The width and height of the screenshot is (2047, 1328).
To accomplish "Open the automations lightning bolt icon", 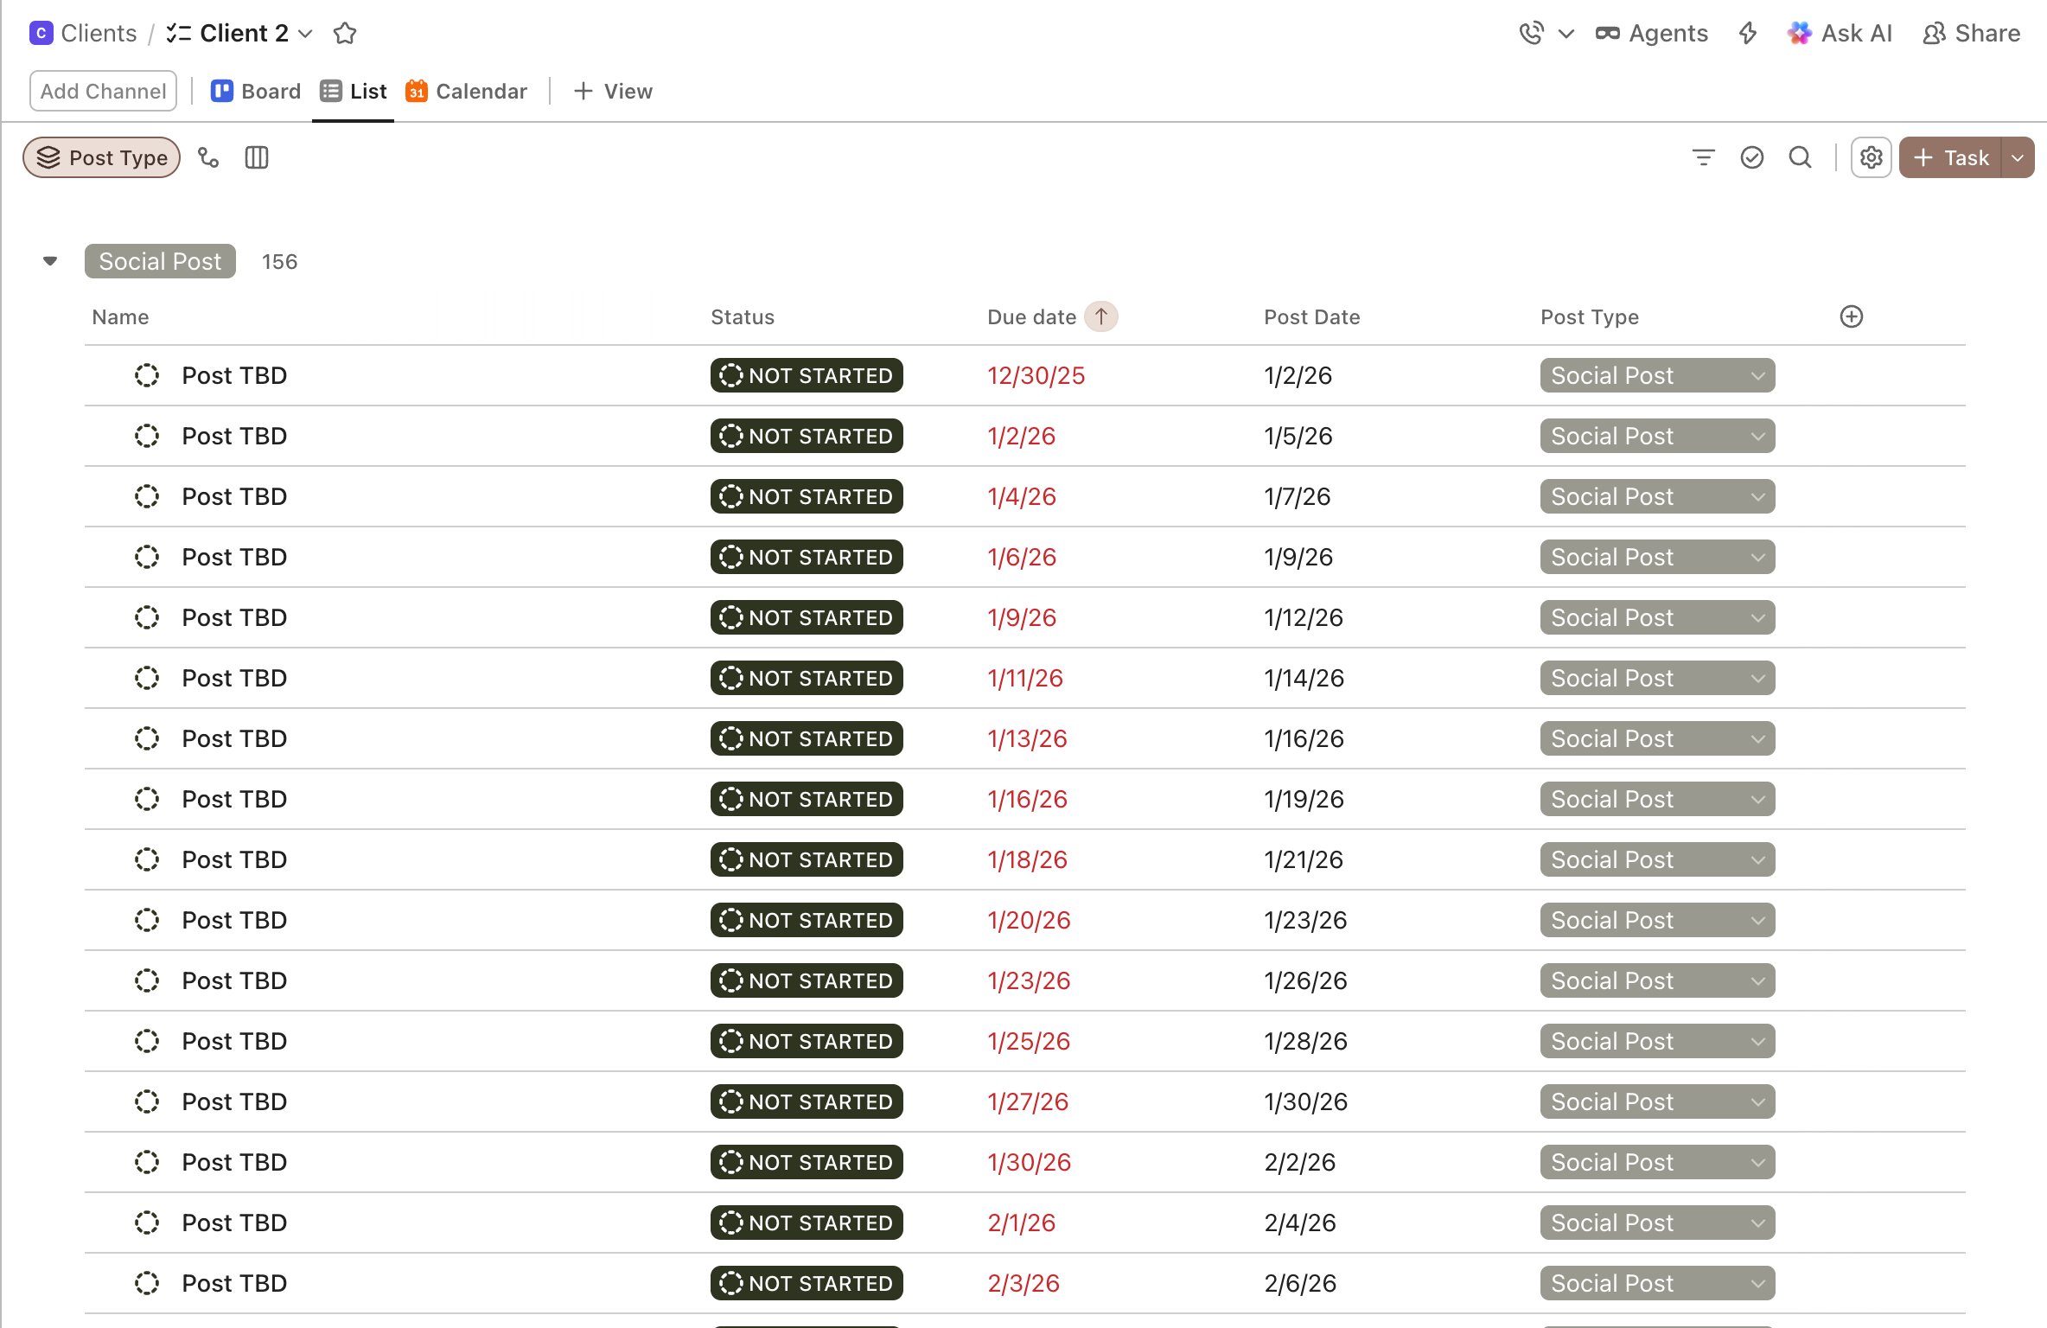I will tap(1748, 33).
